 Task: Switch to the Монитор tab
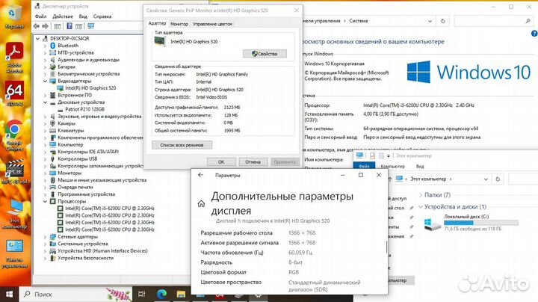179,24
